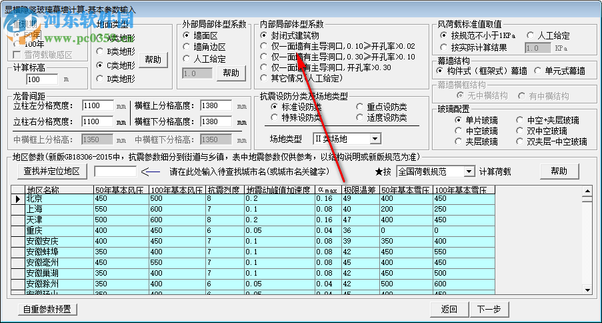Click table scrollbar up arrow
The width and height of the screenshot is (602, 323).
pos(587,190)
